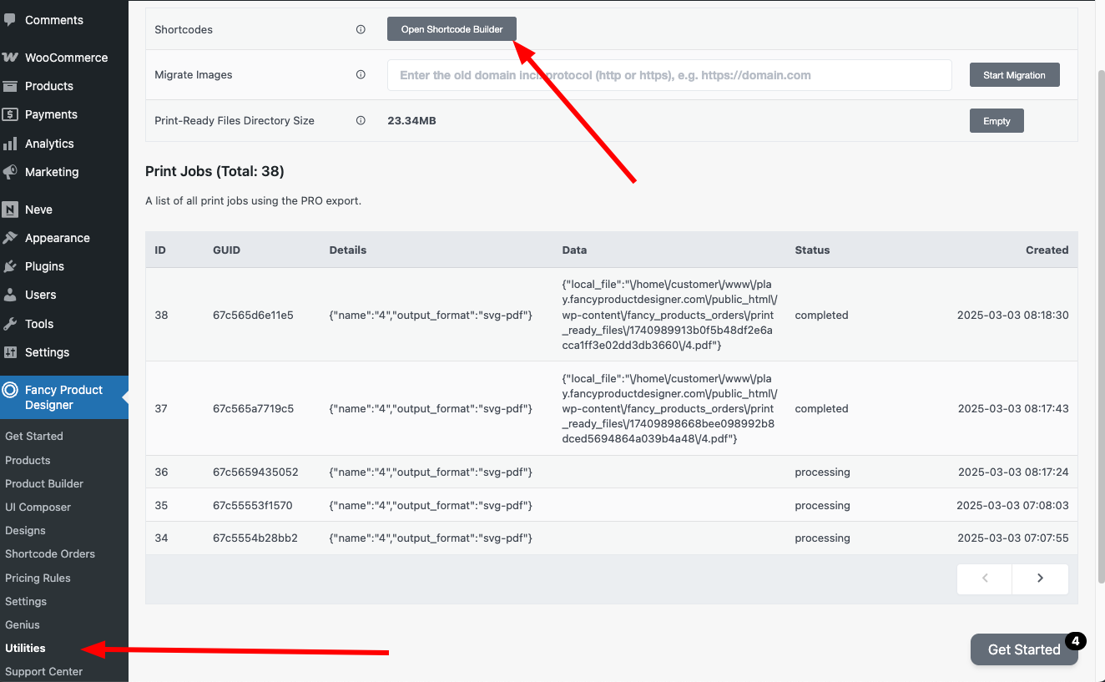Click the page vertical scrollbar
Screen dimensions: 1105x682
(x=1100, y=326)
